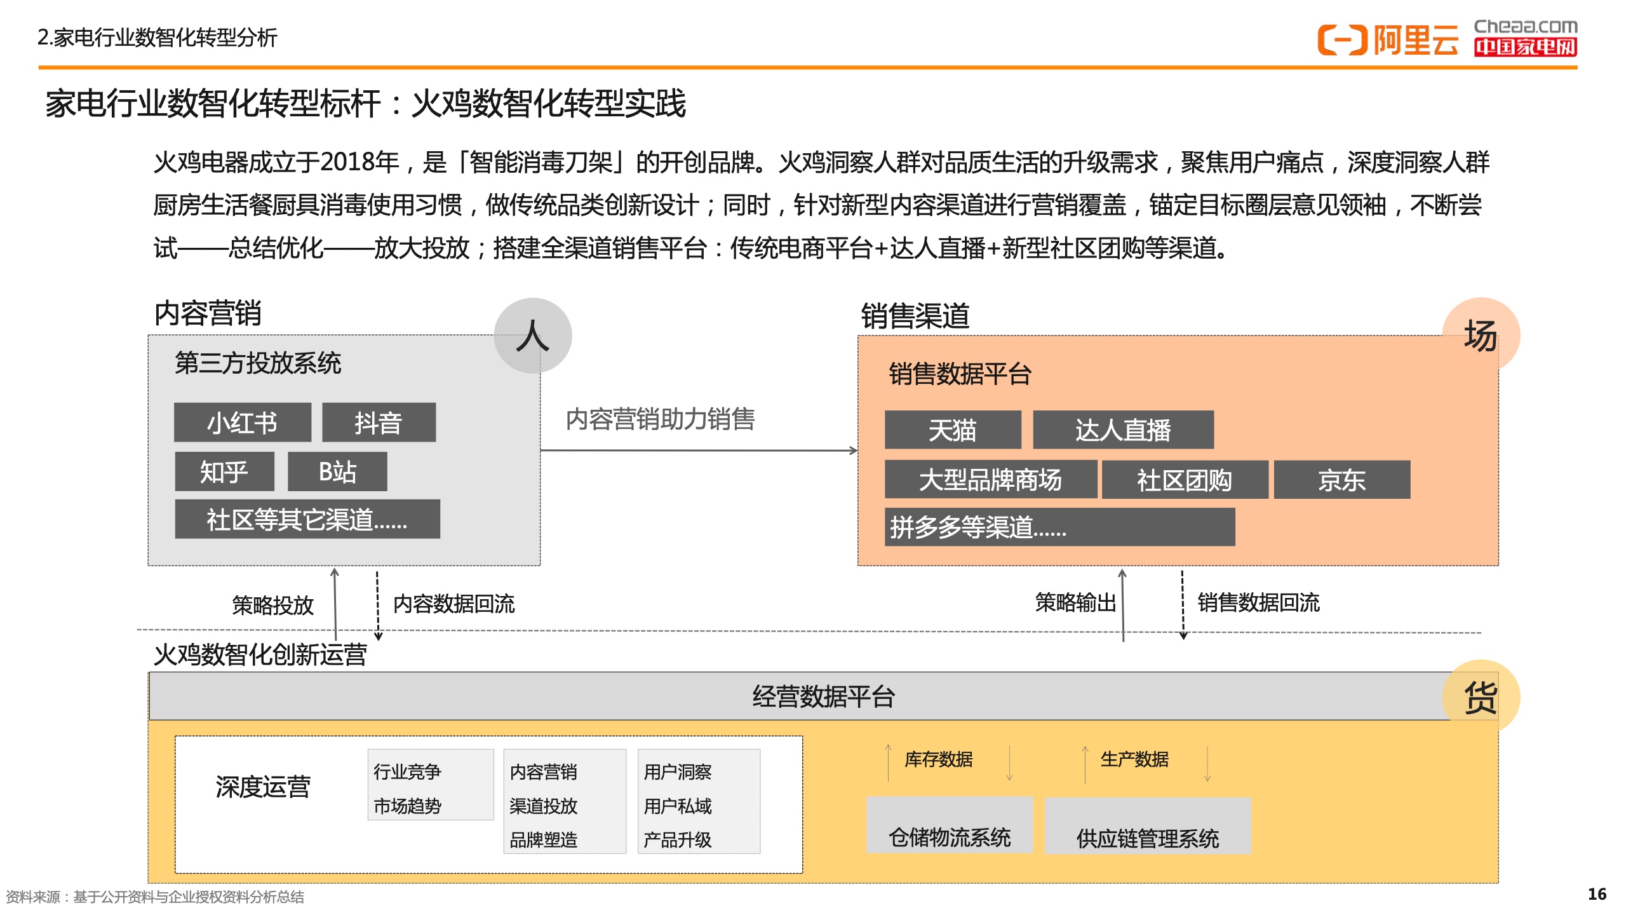Screen dimensions: 1626x915
Task: Click the orange 场 circle badge
Action: pos(1481,335)
